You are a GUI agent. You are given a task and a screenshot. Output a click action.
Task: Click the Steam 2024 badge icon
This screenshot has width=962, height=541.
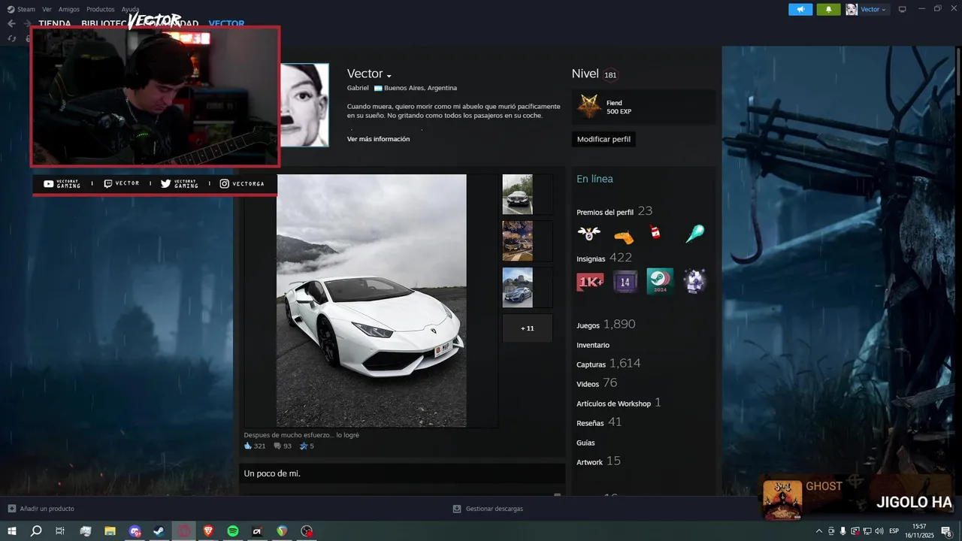(660, 282)
